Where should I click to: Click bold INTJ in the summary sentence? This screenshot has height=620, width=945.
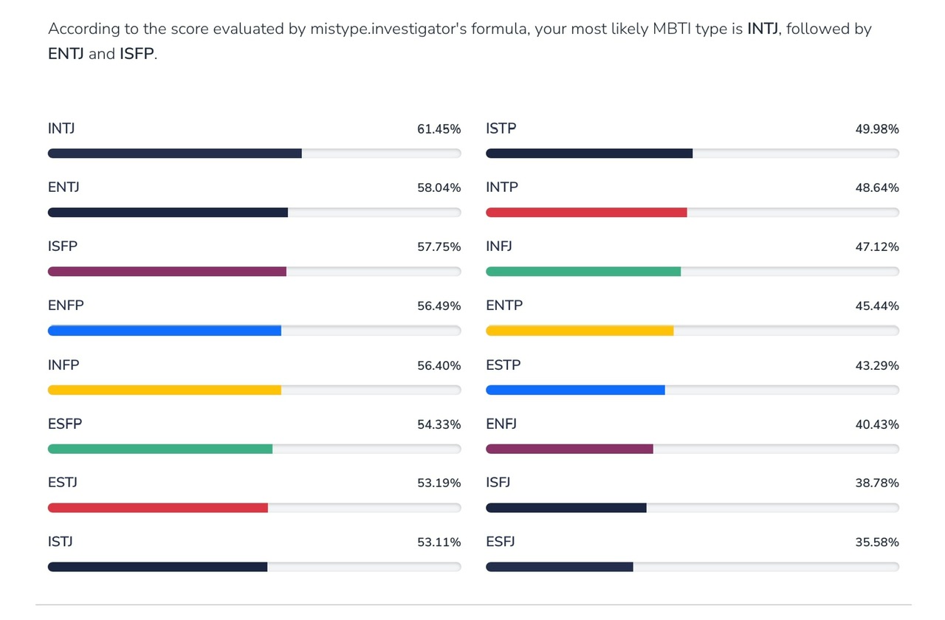click(763, 29)
